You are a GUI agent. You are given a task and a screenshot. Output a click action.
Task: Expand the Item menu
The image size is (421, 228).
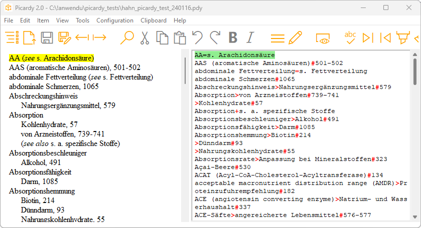(43, 20)
